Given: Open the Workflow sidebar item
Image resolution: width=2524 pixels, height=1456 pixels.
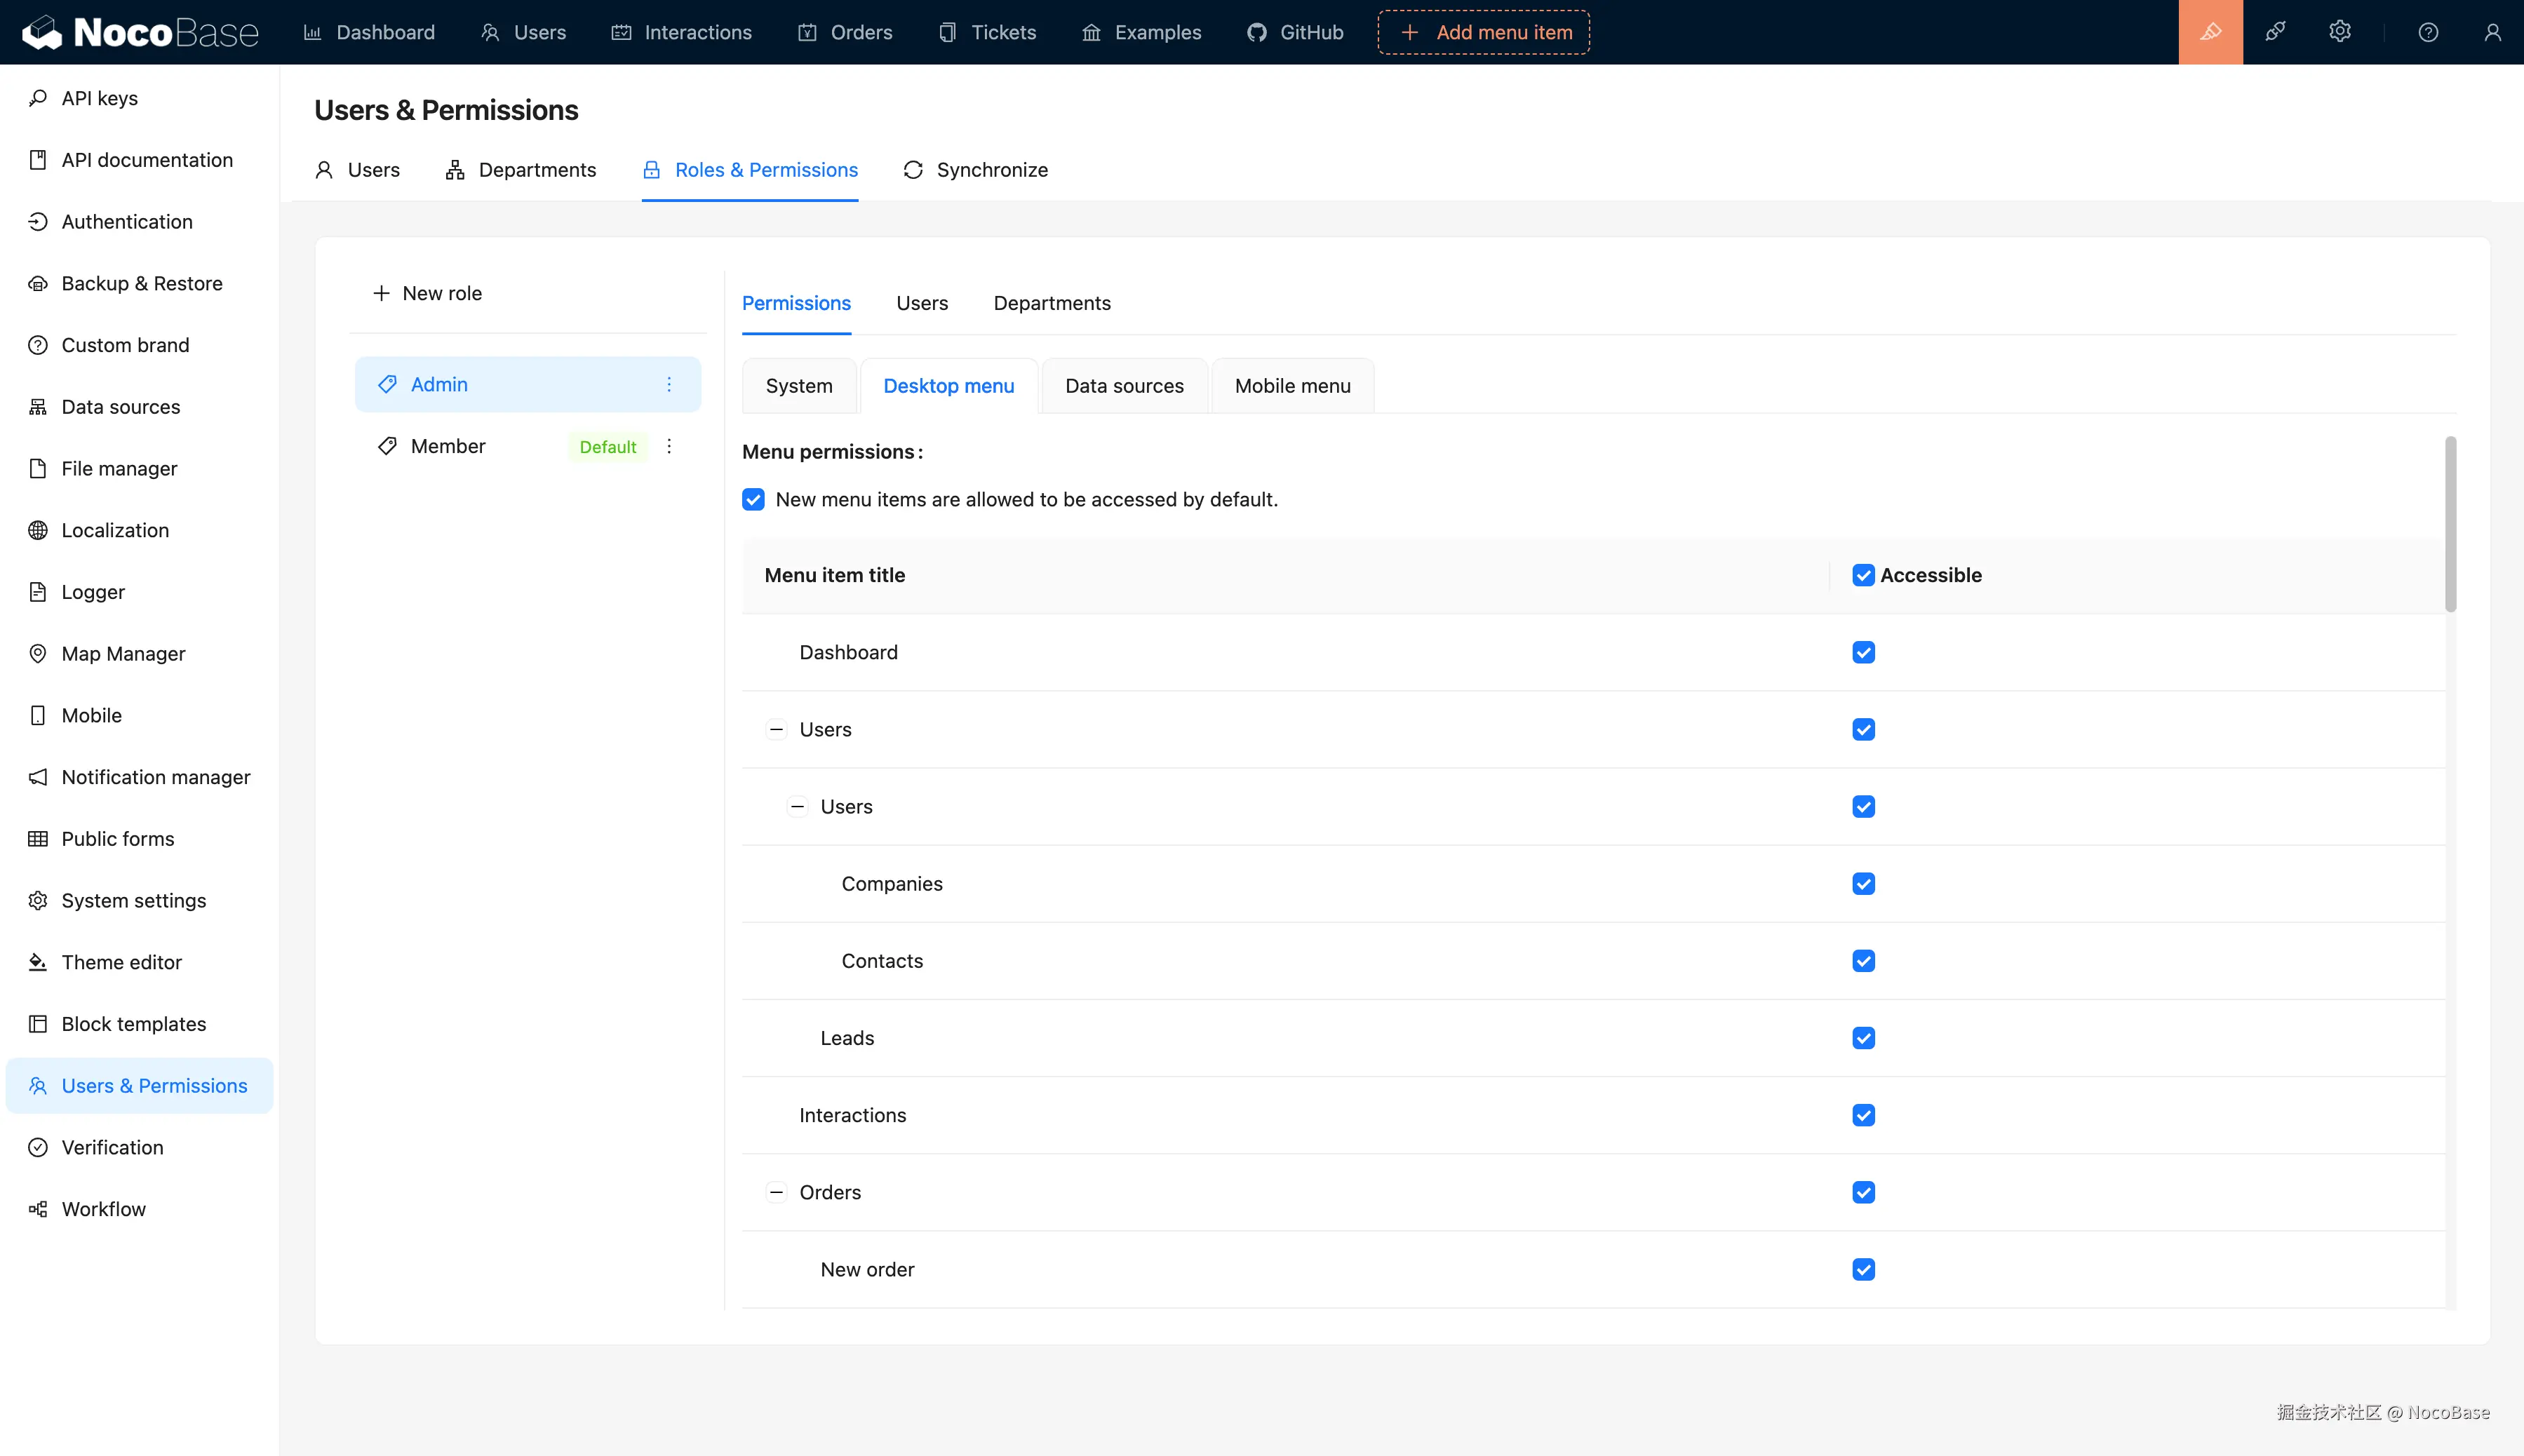Looking at the screenshot, I should coord(104,1208).
